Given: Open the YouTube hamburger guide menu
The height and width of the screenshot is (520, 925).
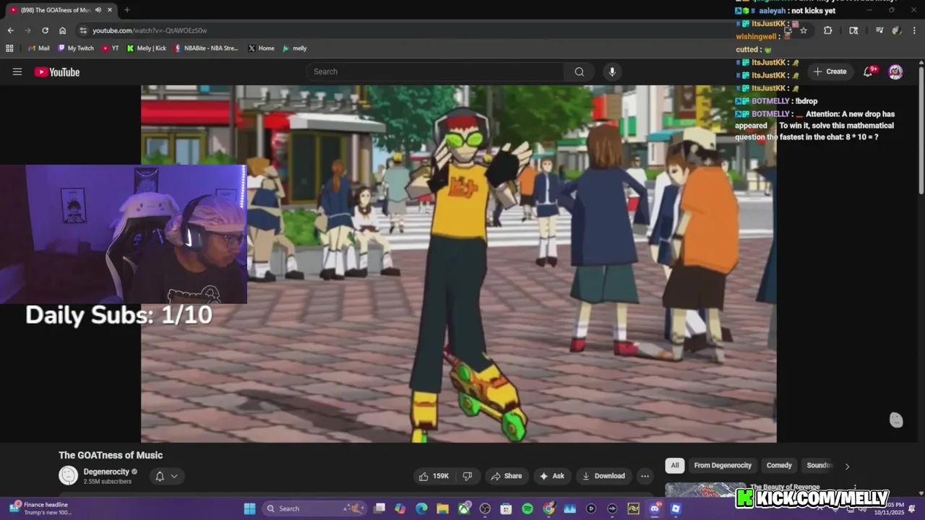Looking at the screenshot, I should (17, 71).
